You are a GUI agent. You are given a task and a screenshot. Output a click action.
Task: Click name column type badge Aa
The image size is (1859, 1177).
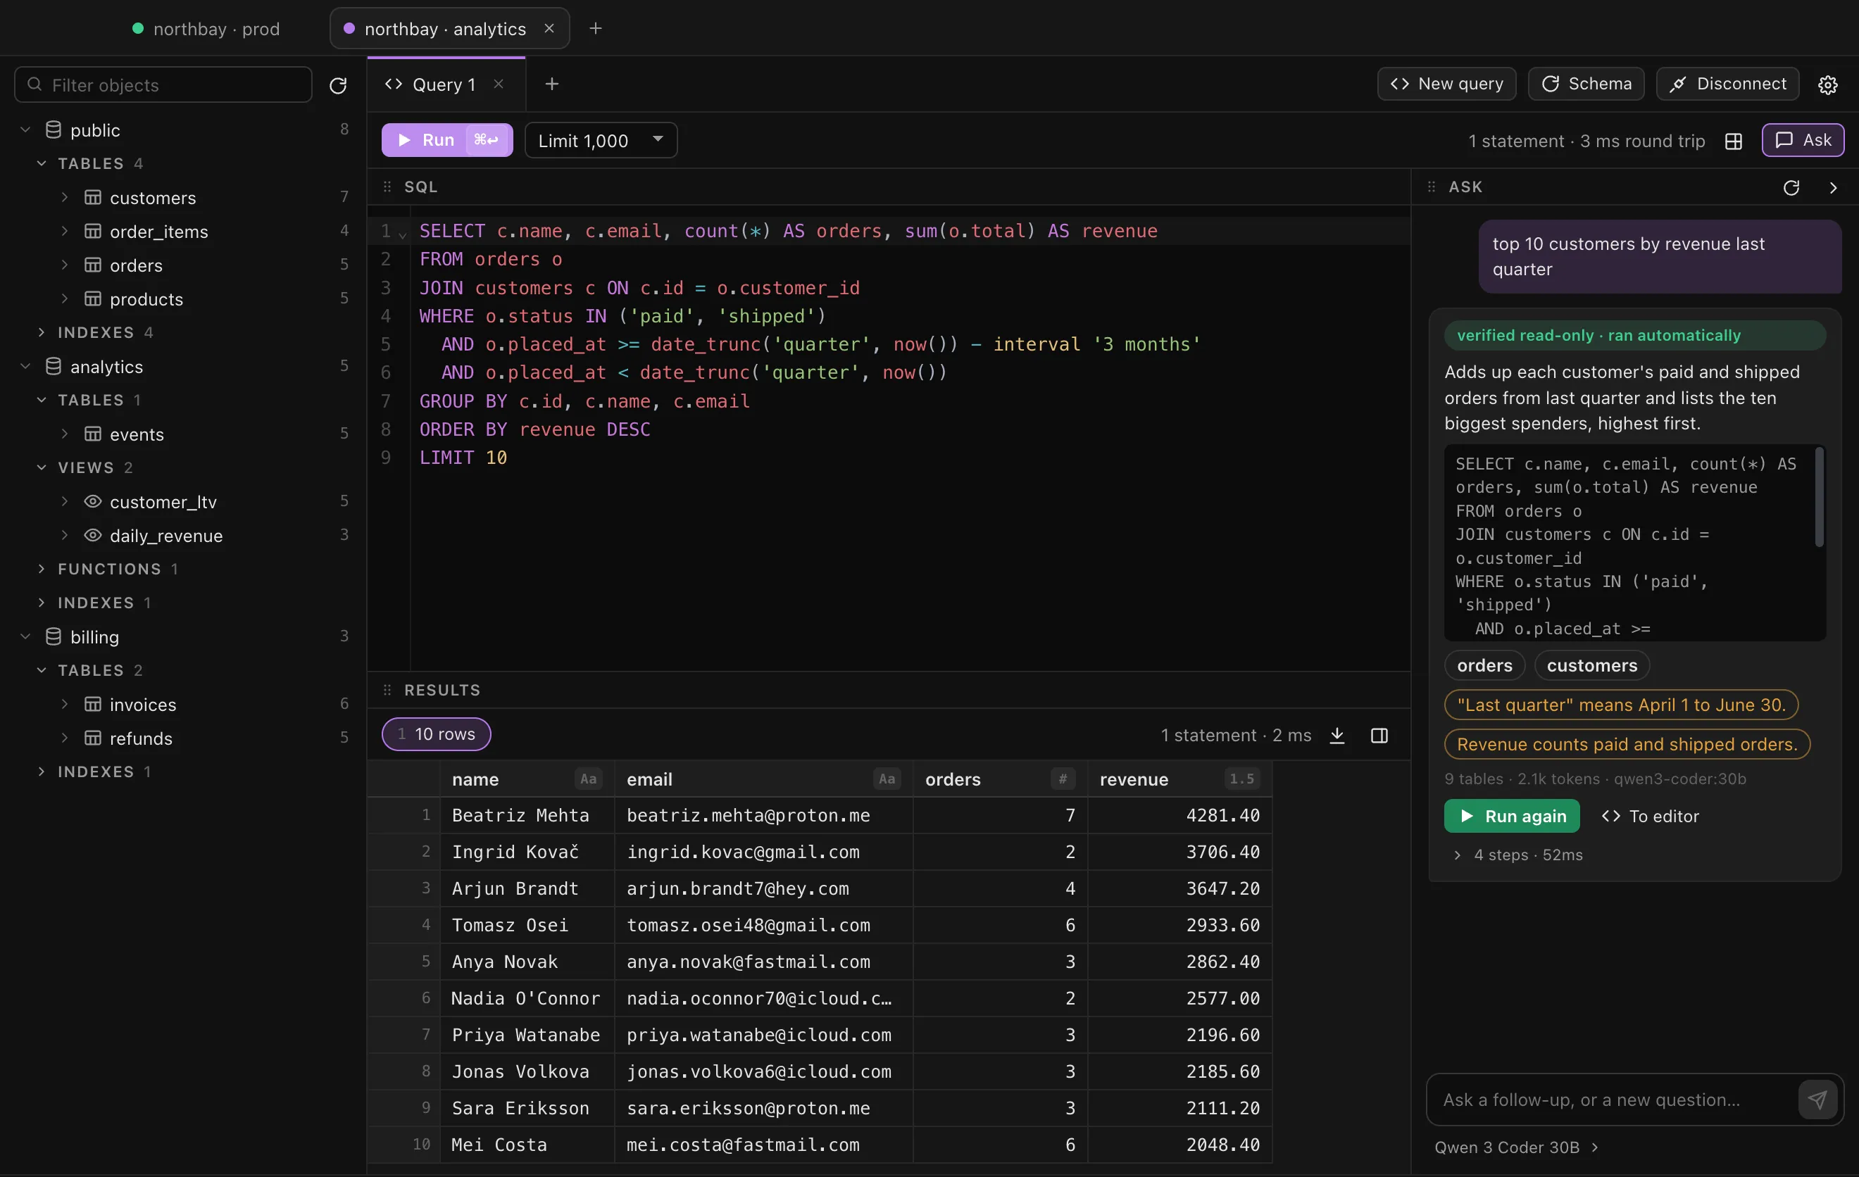coord(588,779)
